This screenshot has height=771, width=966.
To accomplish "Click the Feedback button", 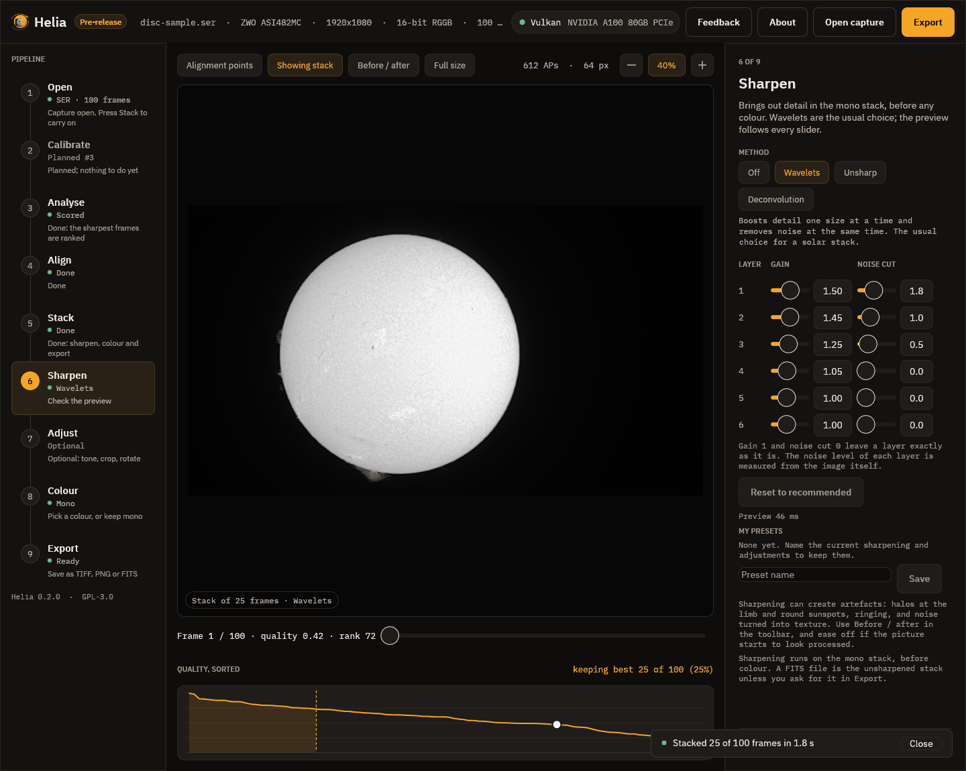I will pyautogui.click(x=718, y=22).
